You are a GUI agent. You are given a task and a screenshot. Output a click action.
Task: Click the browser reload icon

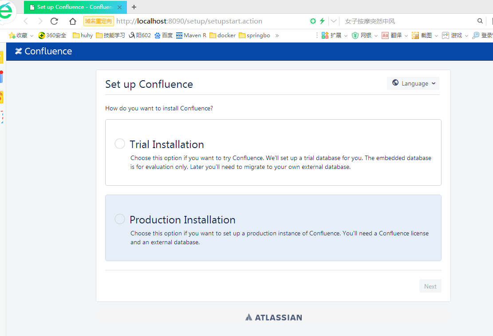click(54, 21)
